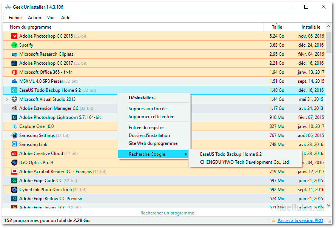
Task: Select the Recherche Google menu item
Action: tap(153, 154)
